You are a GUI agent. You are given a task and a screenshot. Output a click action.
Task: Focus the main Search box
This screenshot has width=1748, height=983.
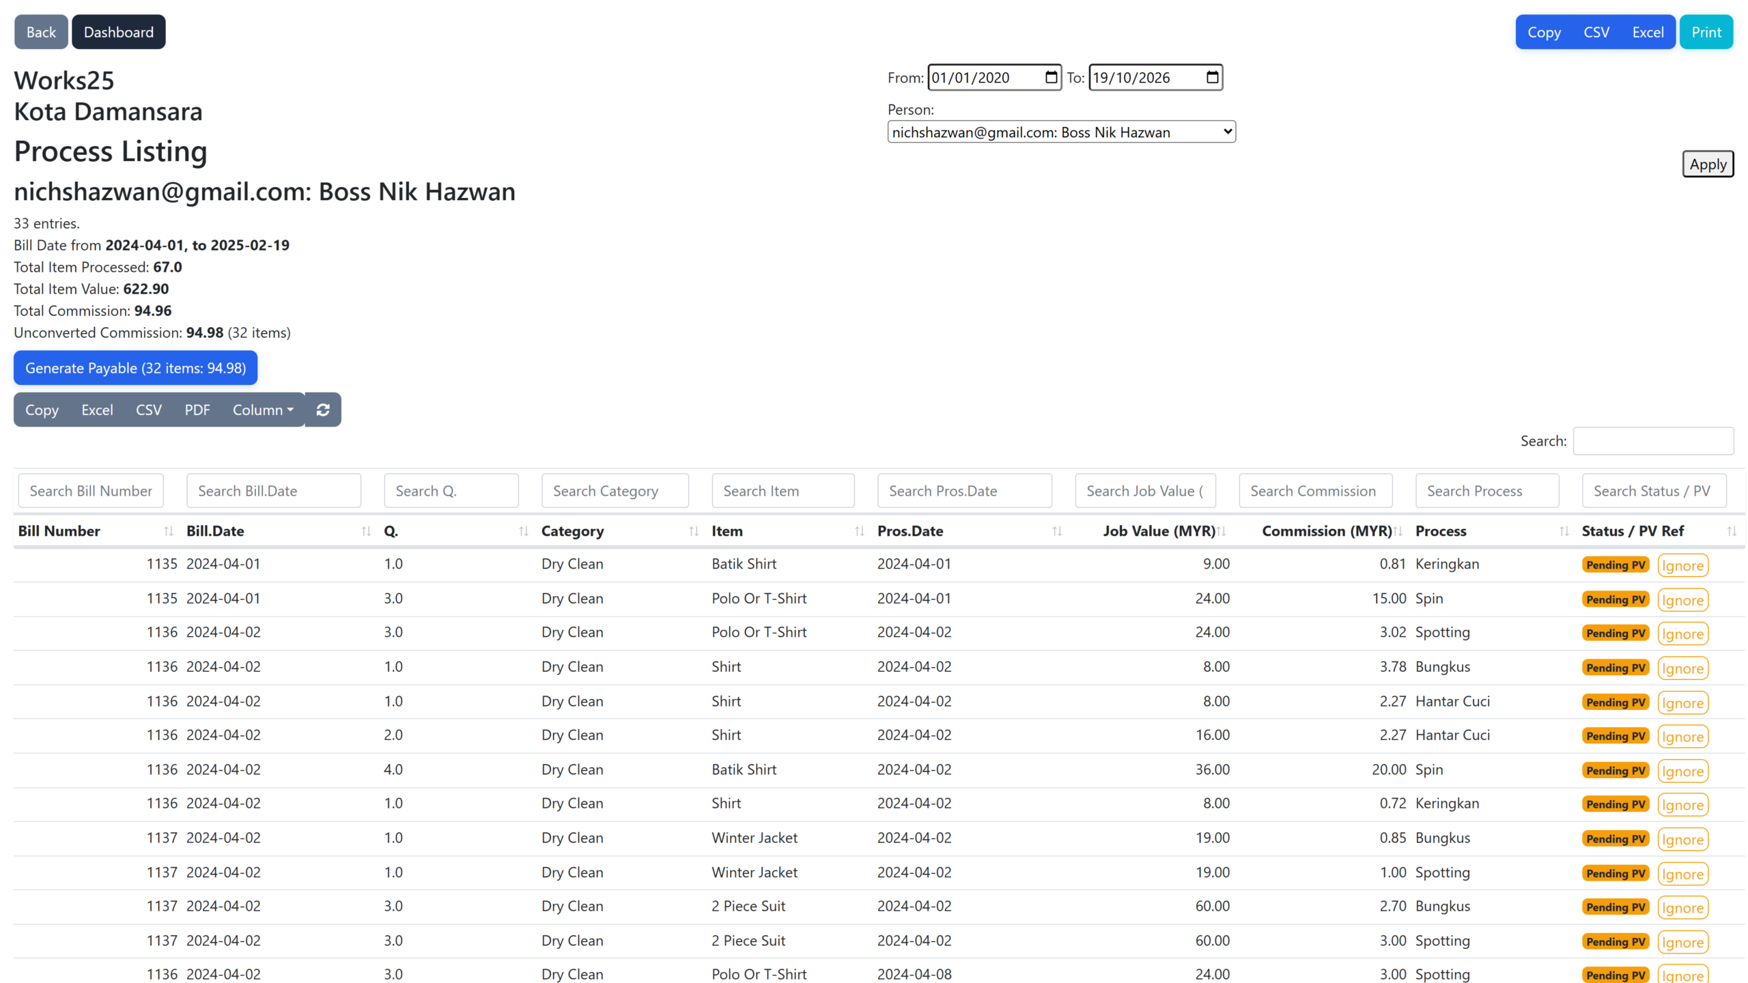[x=1653, y=441]
